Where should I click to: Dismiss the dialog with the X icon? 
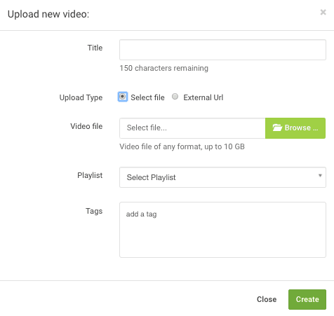[323, 12]
